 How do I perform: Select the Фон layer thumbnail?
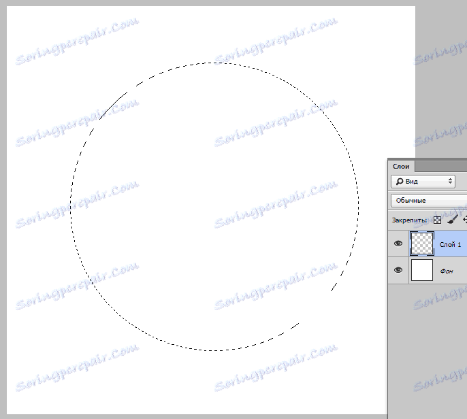(x=422, y=270)
